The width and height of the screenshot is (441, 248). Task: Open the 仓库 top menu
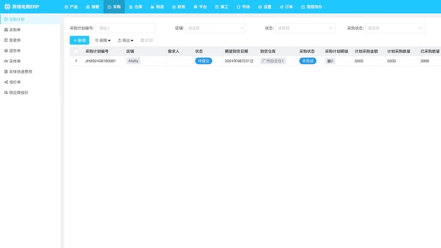tap(136, 7)
